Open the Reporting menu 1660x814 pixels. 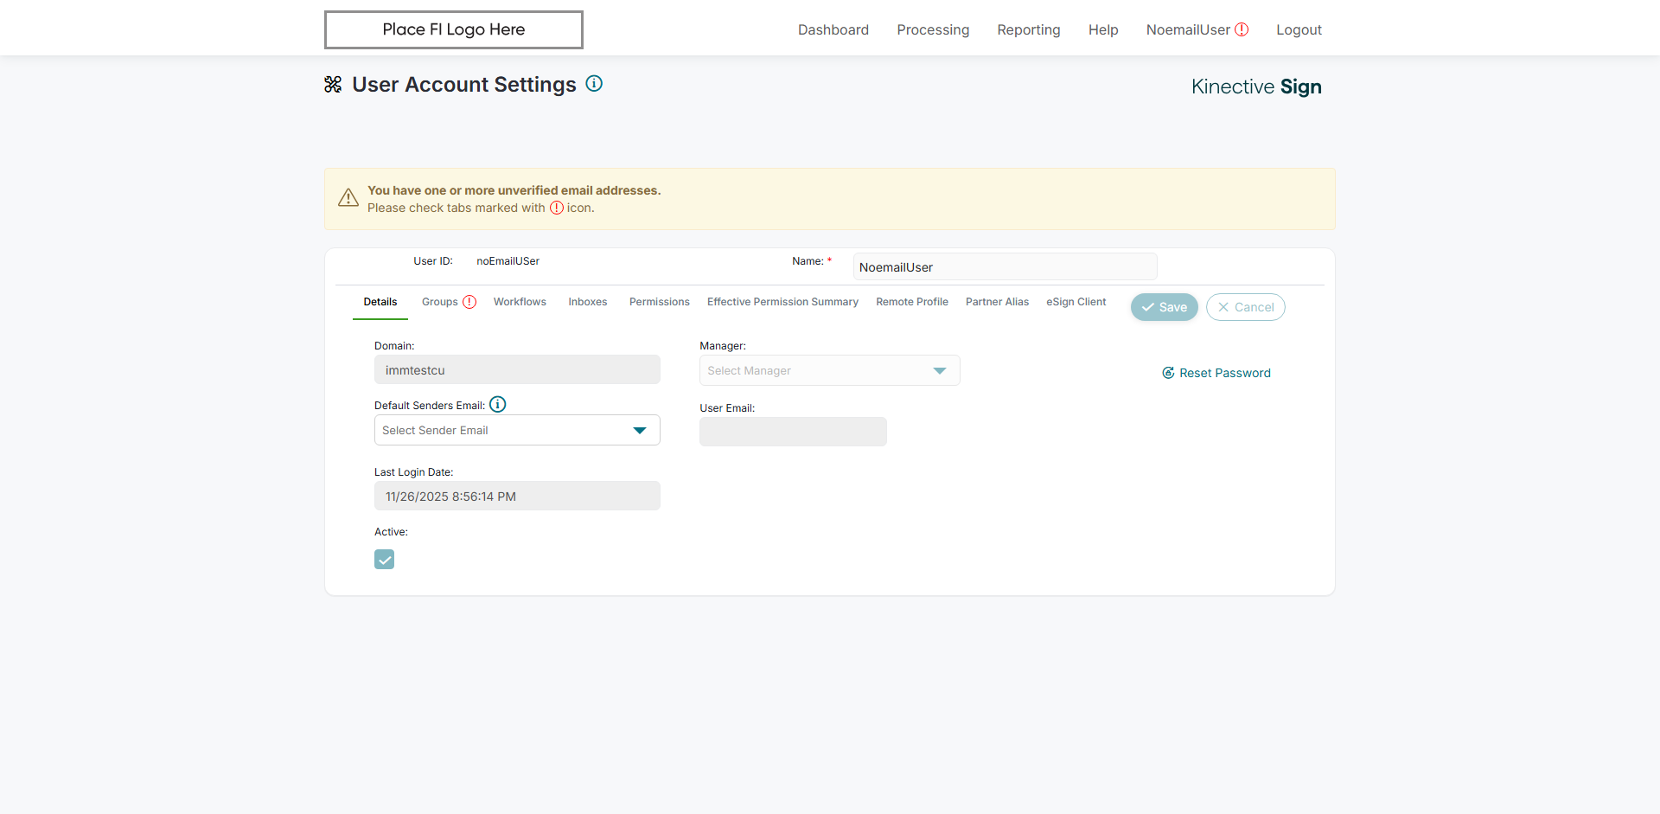pos(1028,29)
